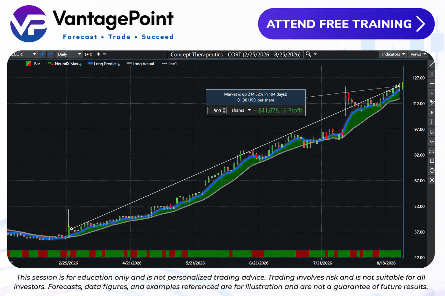Click the 67.00 price axis label
445x296 pixels.
[x=419, y=181]
